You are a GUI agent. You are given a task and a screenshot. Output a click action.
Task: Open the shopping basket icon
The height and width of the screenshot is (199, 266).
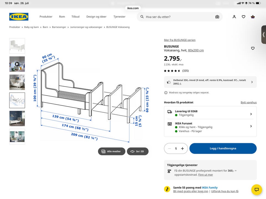pos(253,17)
